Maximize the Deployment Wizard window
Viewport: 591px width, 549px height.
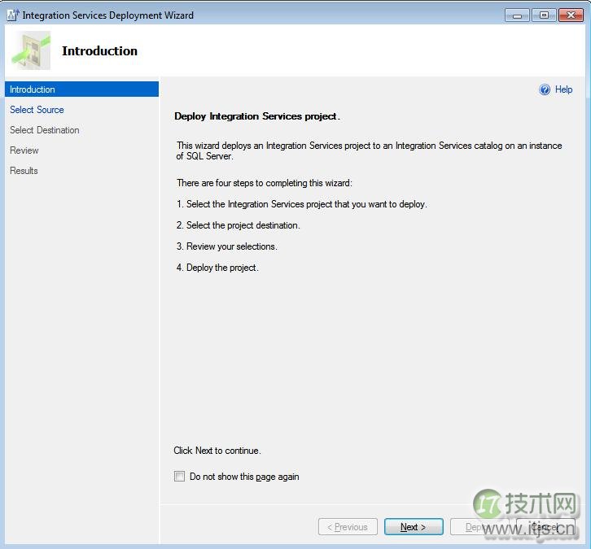[x=543, y=15]
